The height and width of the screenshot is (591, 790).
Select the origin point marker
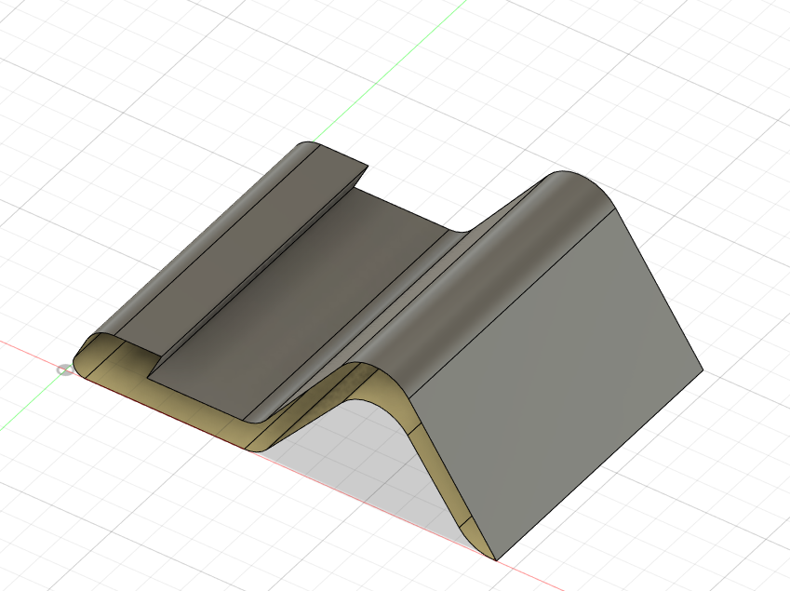[64, 370]
